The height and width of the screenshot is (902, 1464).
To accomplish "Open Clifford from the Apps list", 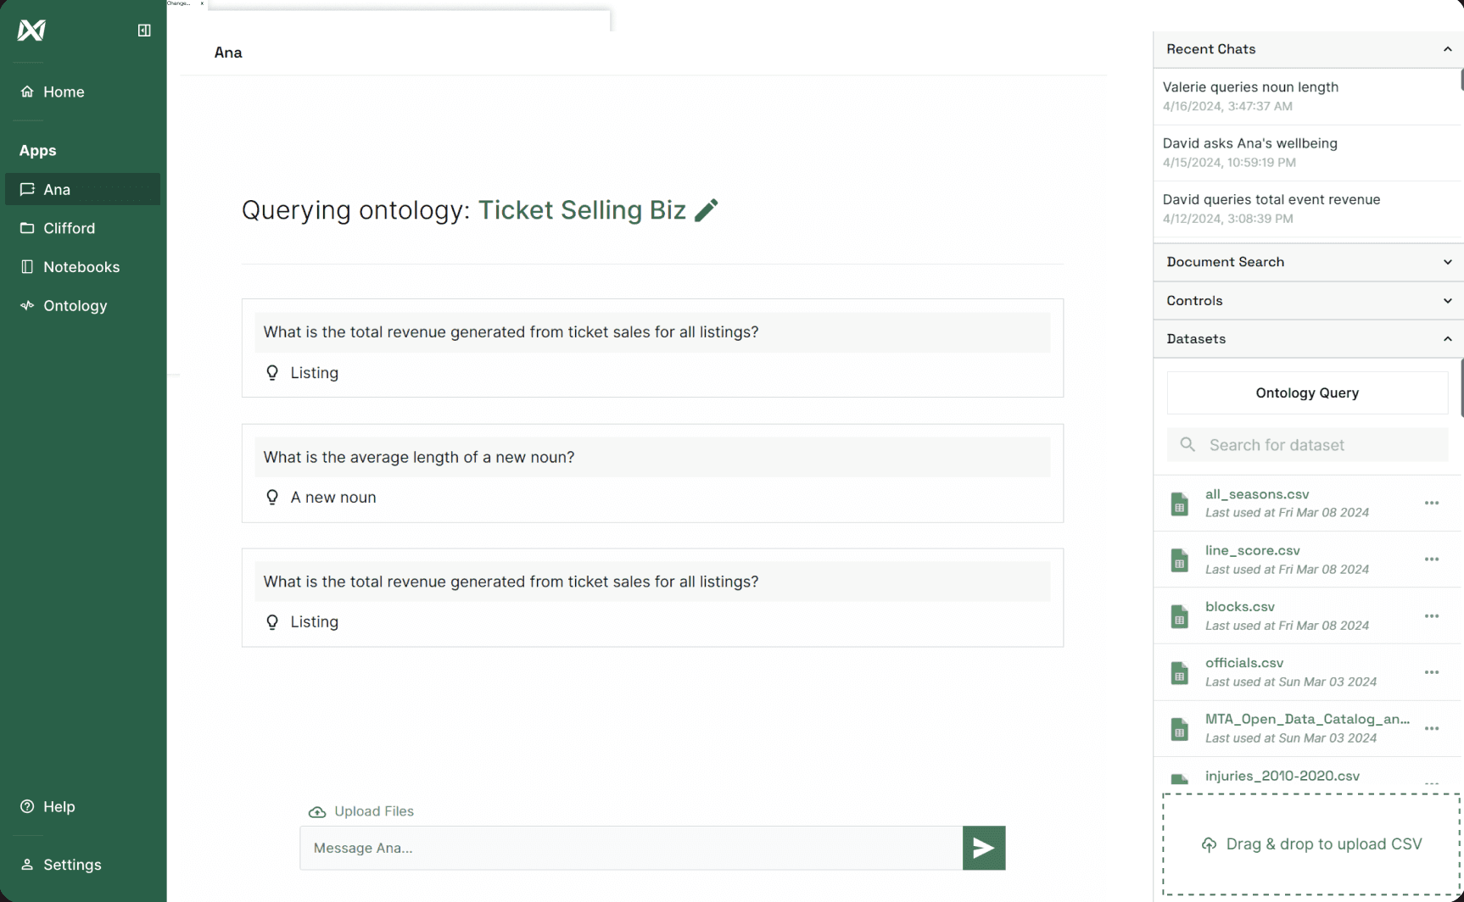I will pyautogui.click(x=69, y=228).
